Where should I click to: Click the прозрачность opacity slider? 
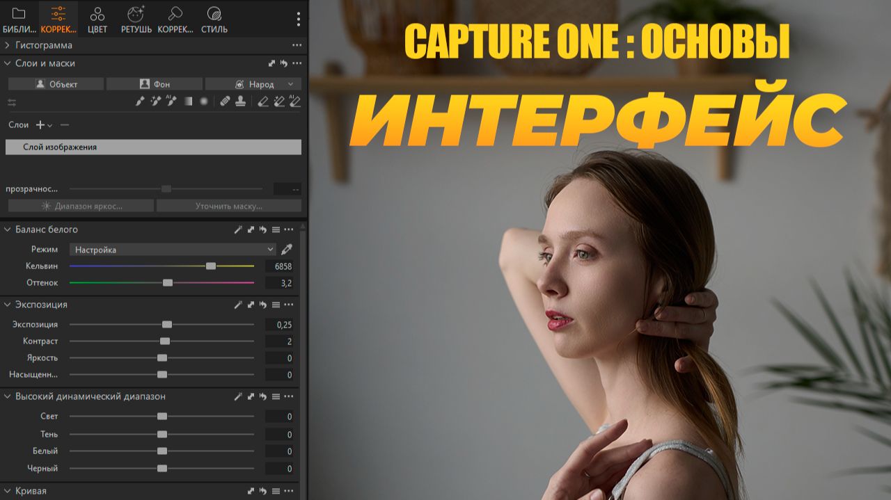click(x=166, y=189)
